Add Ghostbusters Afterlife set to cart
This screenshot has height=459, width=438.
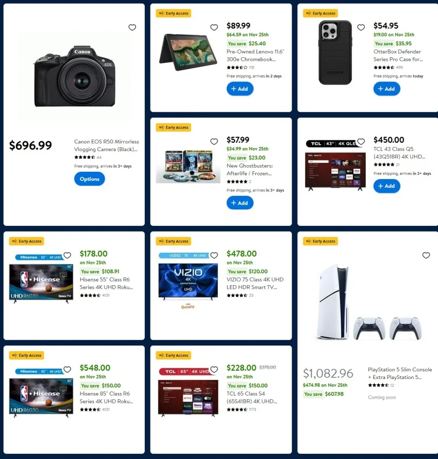click(x=240, y=203)
